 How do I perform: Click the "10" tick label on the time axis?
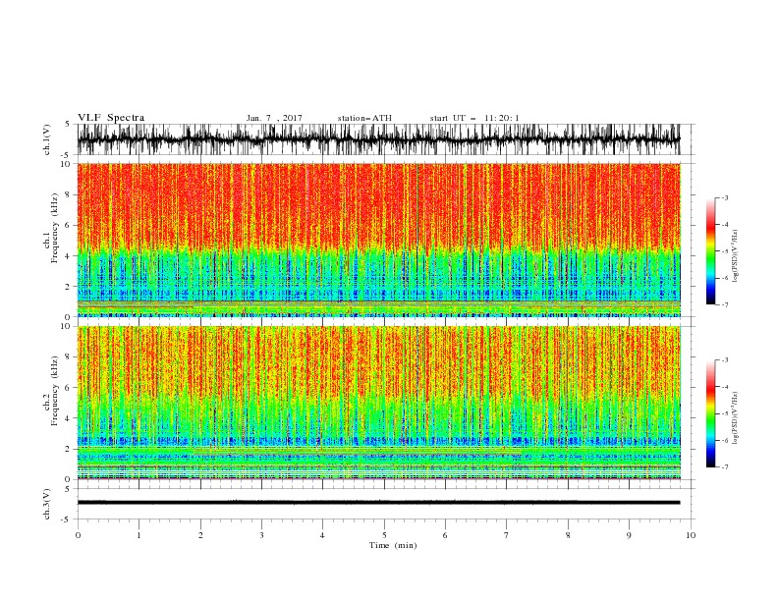[691, 535]
